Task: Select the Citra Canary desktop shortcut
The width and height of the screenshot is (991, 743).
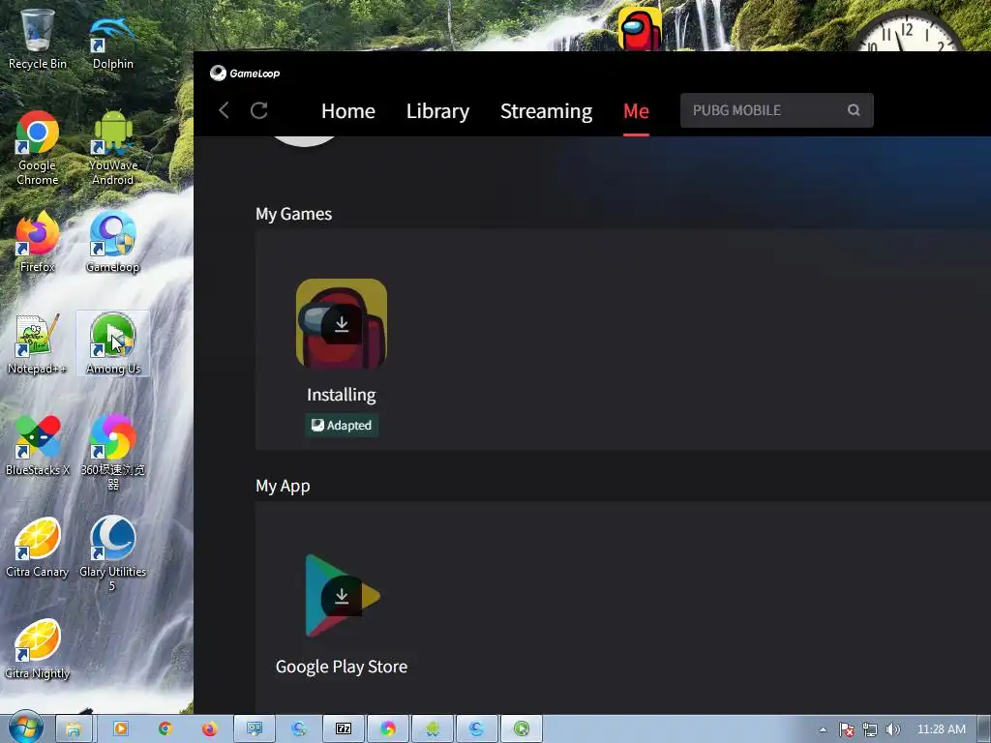Action: (x=38, y=548)
